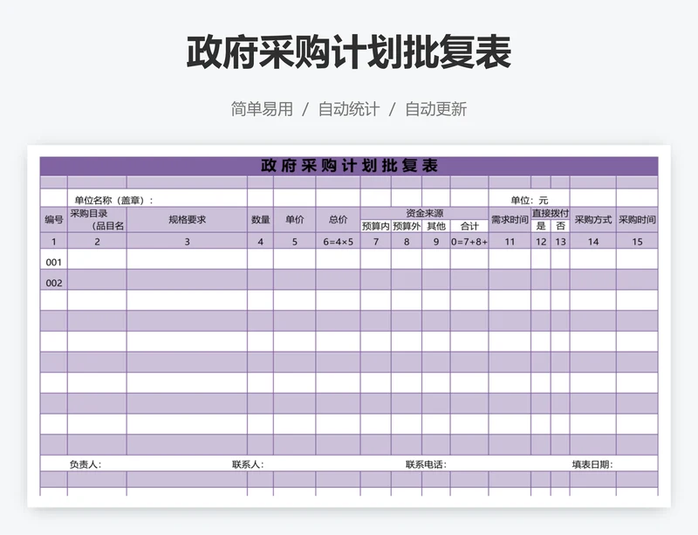This screenshot has width=698, height=535.
Task: Click the formula cell 0=7+8+
Action: pos(469,242)
